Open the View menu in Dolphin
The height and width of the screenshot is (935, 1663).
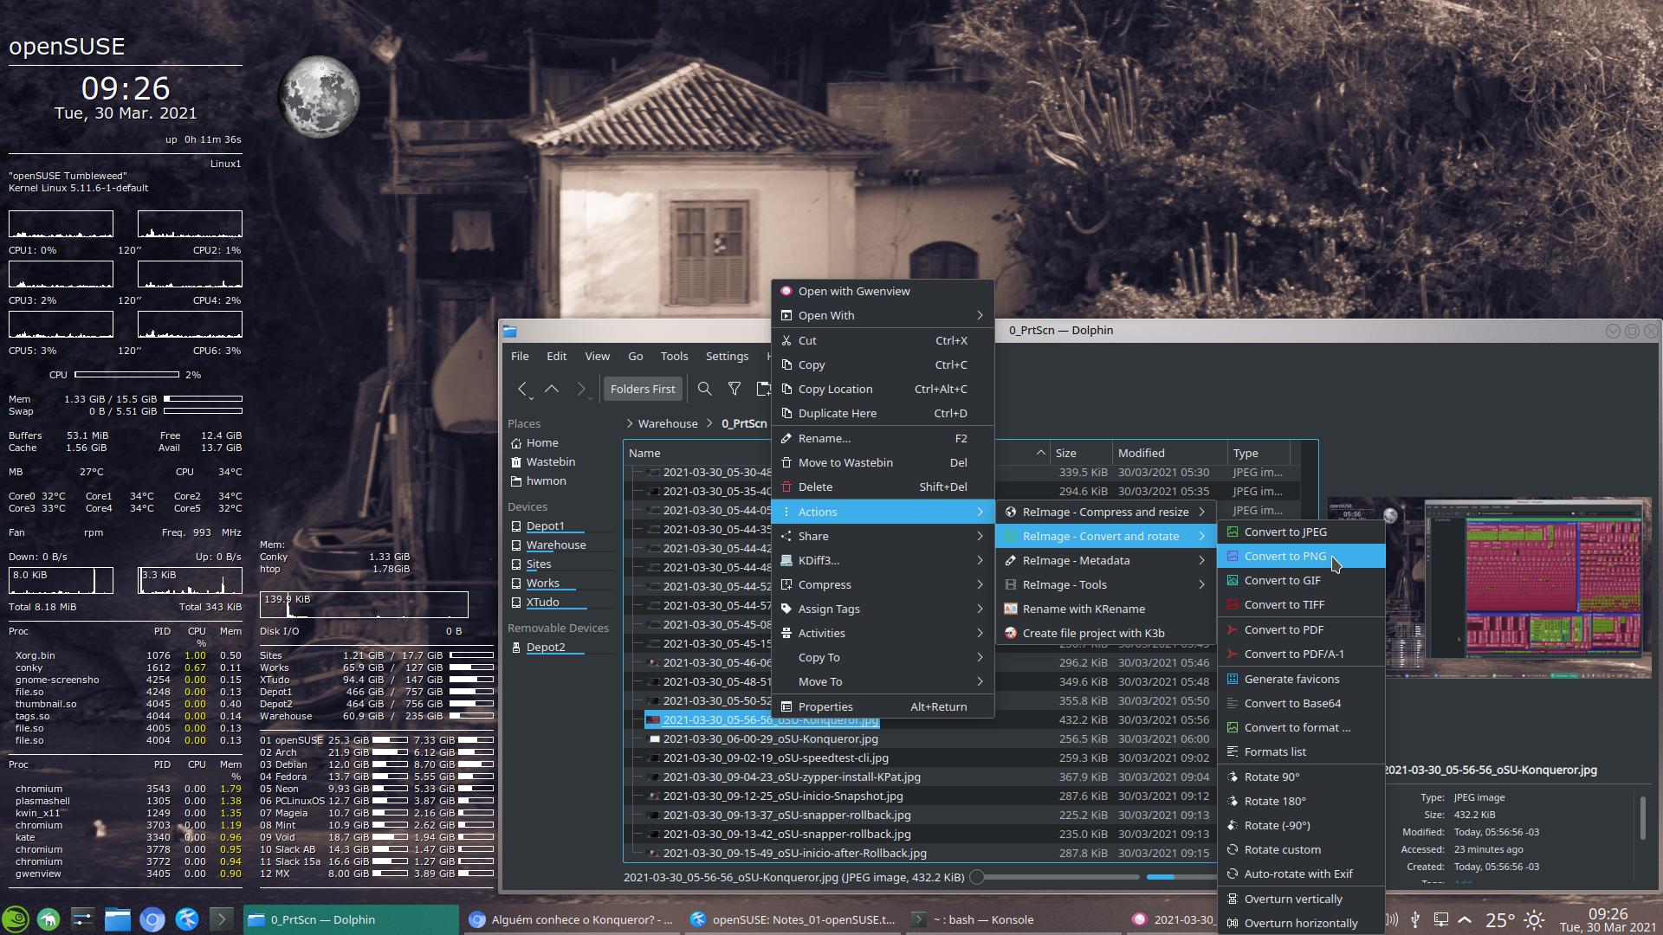[597, 356]
